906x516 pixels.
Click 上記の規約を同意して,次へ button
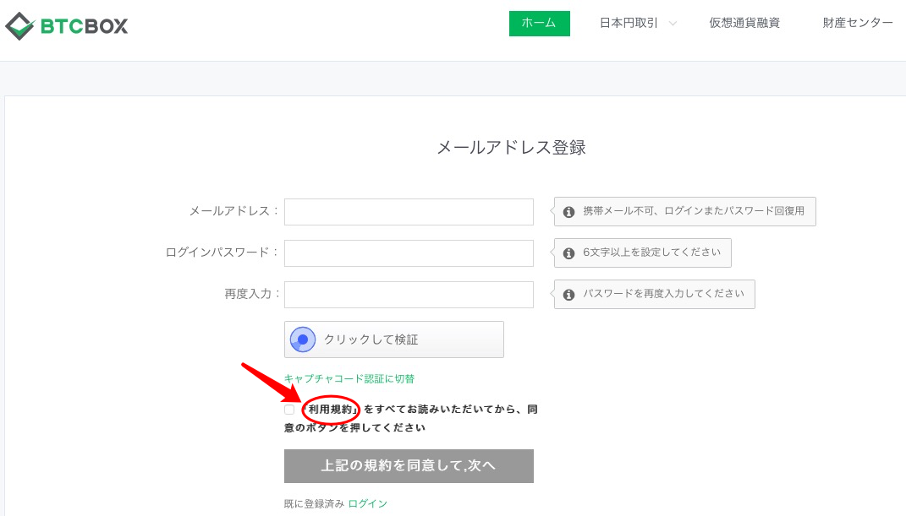[x=409, y=466]
